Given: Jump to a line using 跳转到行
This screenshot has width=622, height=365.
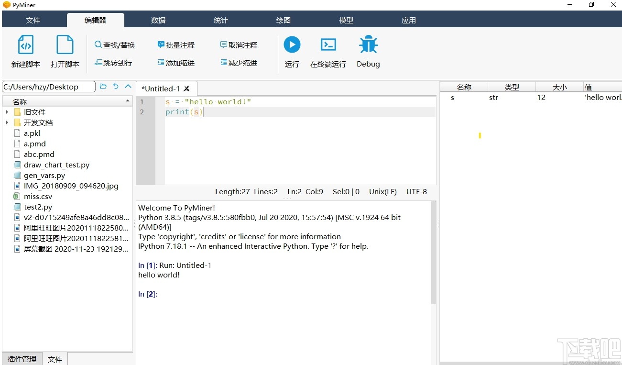Looking at the screenshot, I should 114,62.
